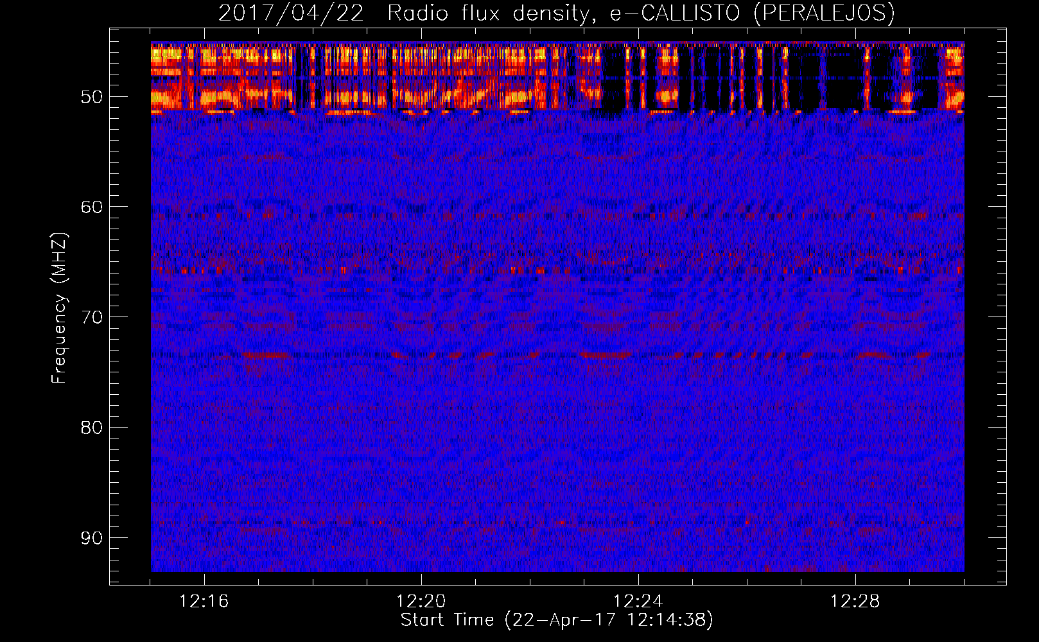Click the 12:20 time tick label
Image resolution: width=1039 pixels, height=642 pixels.
[421, 602]
